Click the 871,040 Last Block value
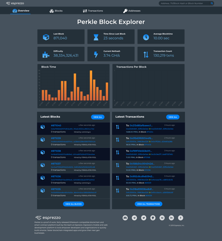The width and height of the screenshot is (222, 241). pyautogui.click(x=60, y=38)
